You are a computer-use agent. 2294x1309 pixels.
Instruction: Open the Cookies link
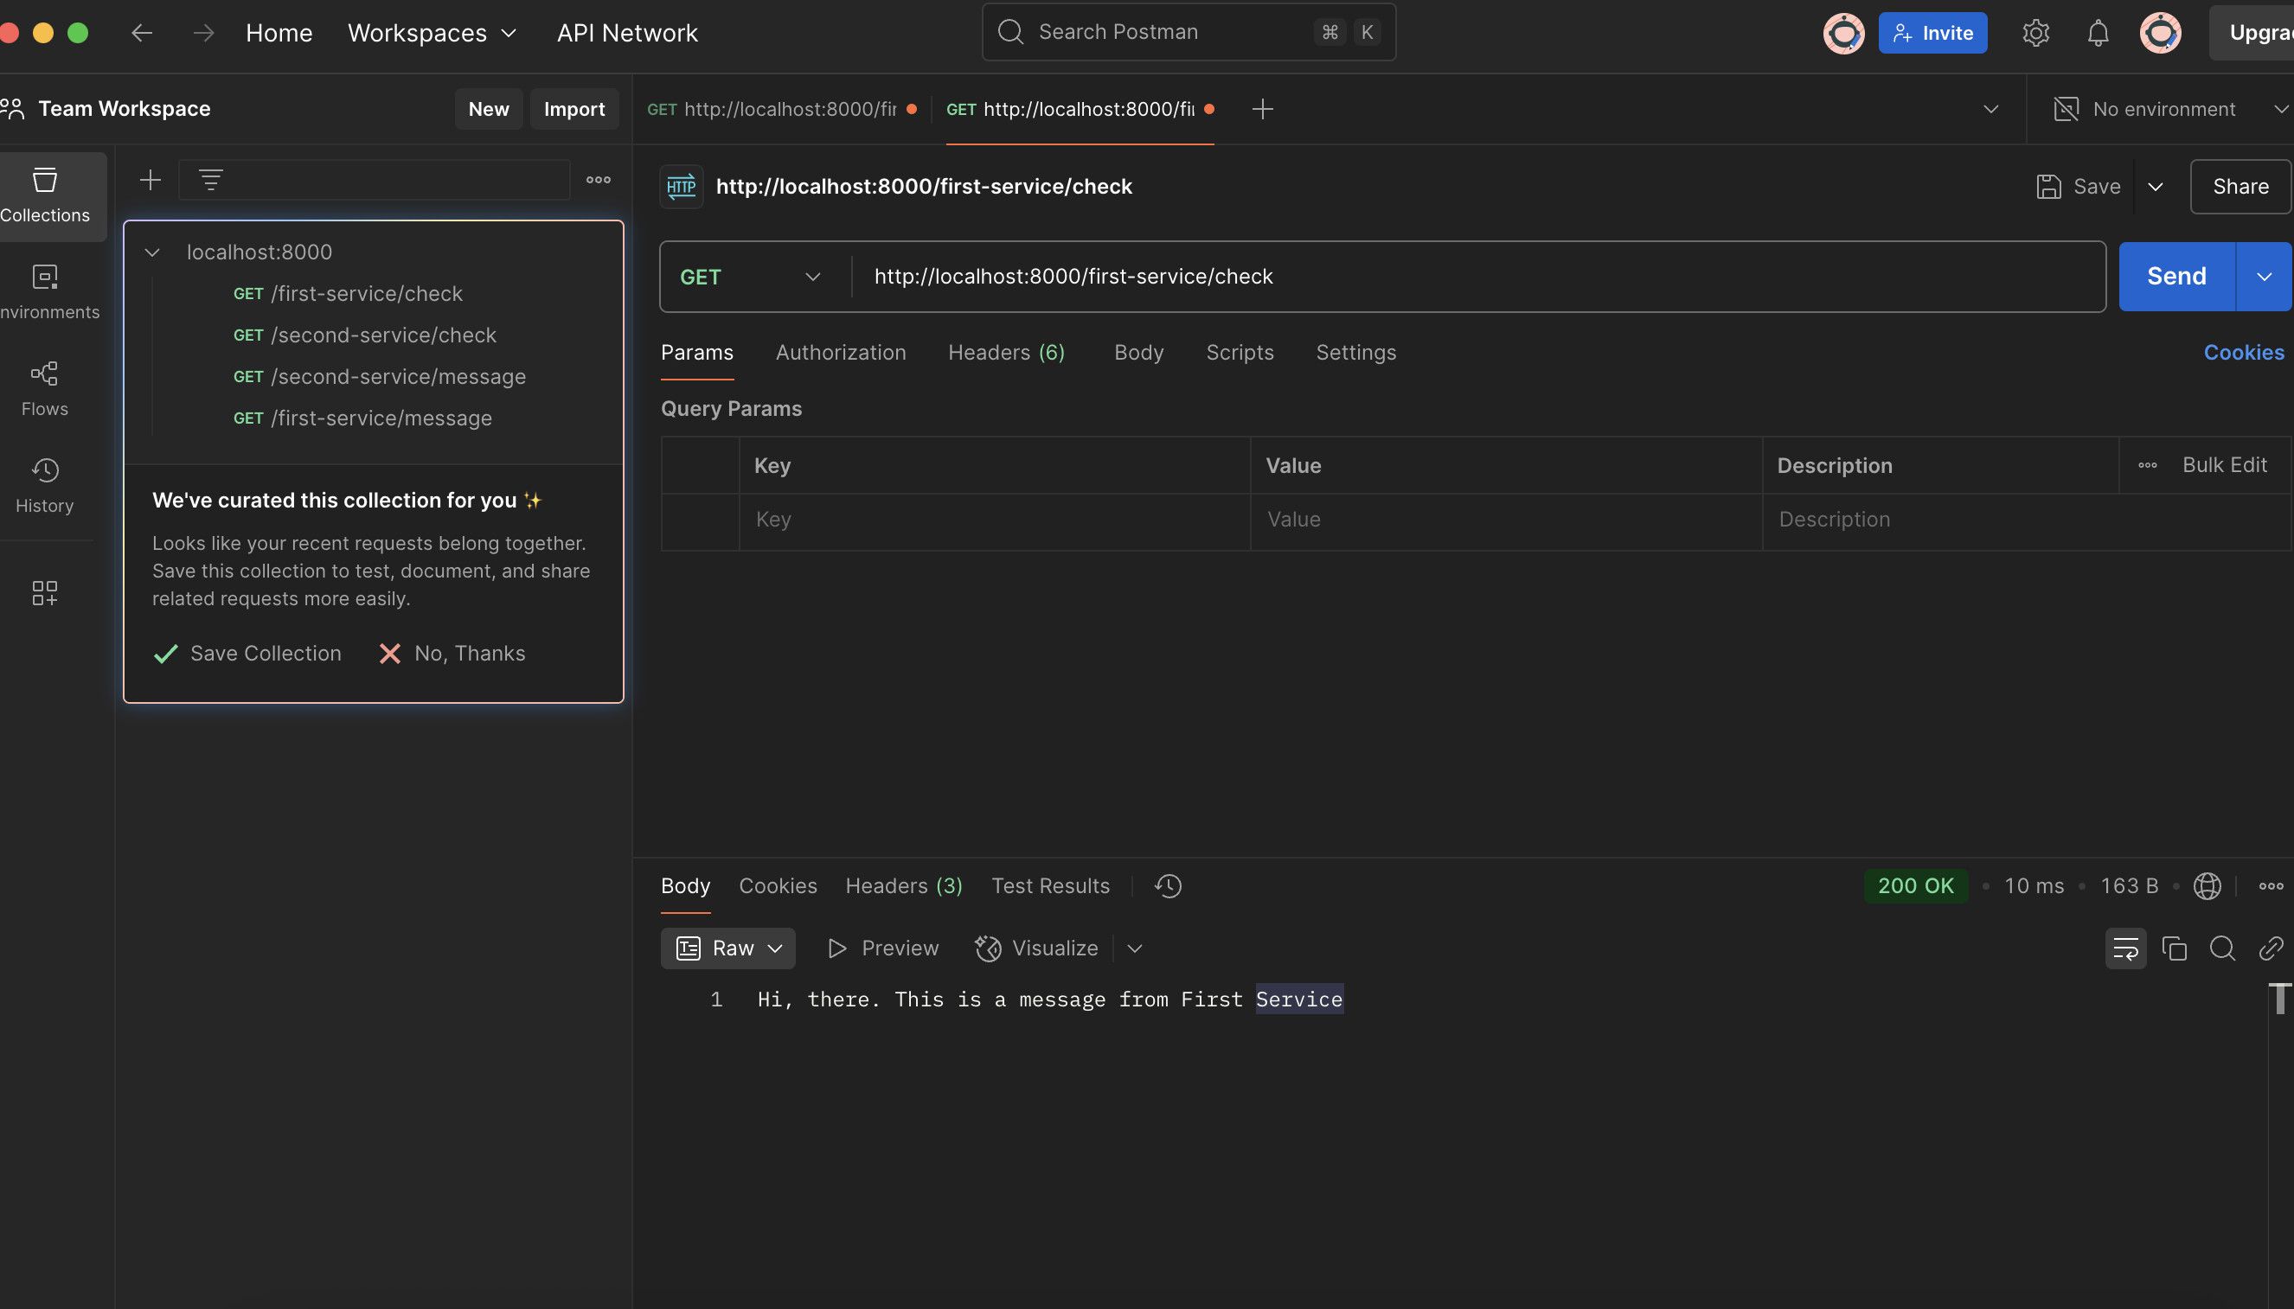(2243, 353)
